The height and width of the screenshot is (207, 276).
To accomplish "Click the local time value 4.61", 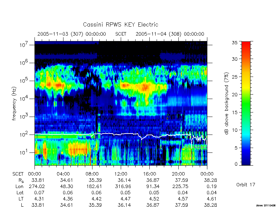I will [212, 199].
